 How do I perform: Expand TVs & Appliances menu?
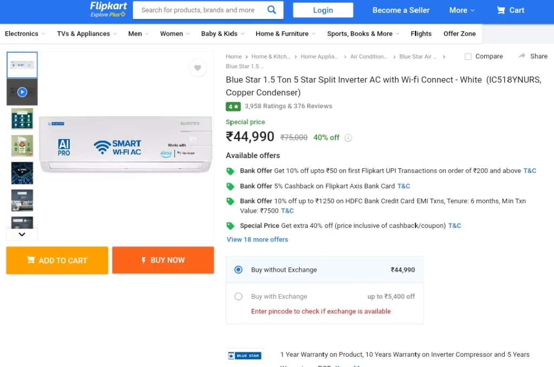point(87,34)
